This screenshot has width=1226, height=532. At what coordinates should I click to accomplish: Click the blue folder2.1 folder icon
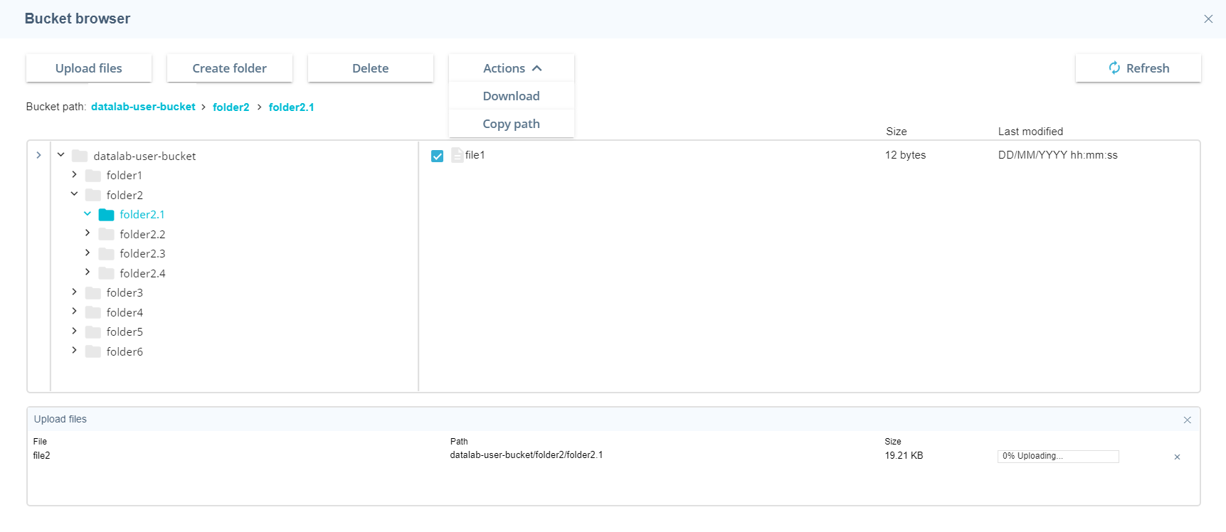click(106, 215)
